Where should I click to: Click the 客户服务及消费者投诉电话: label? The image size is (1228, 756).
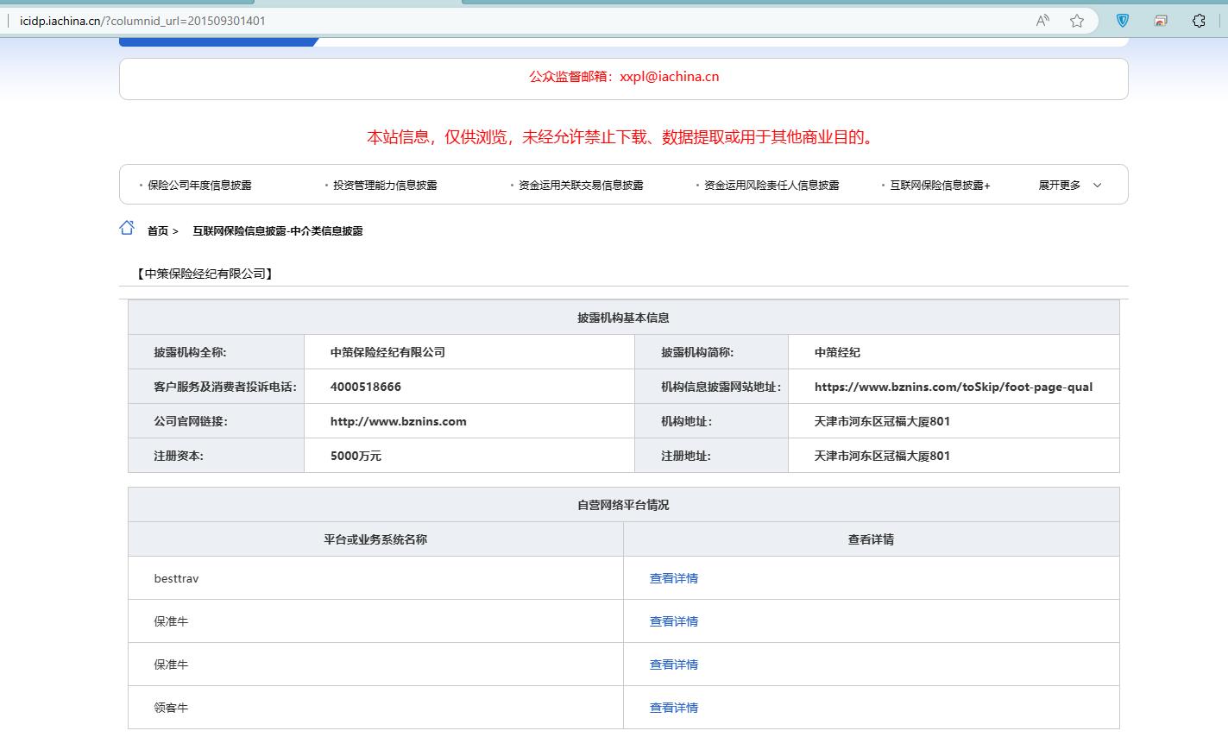coord(225,387)
